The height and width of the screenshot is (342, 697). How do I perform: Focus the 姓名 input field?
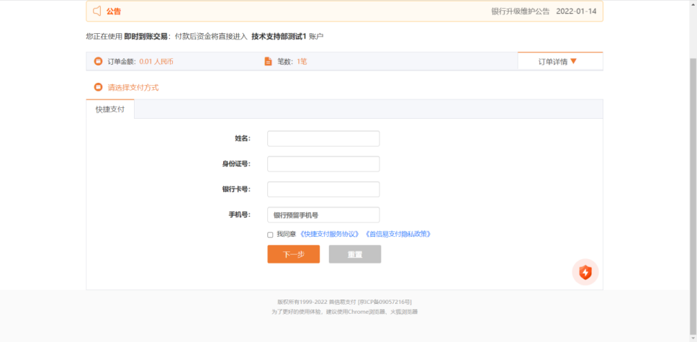[x=323, y=138]
